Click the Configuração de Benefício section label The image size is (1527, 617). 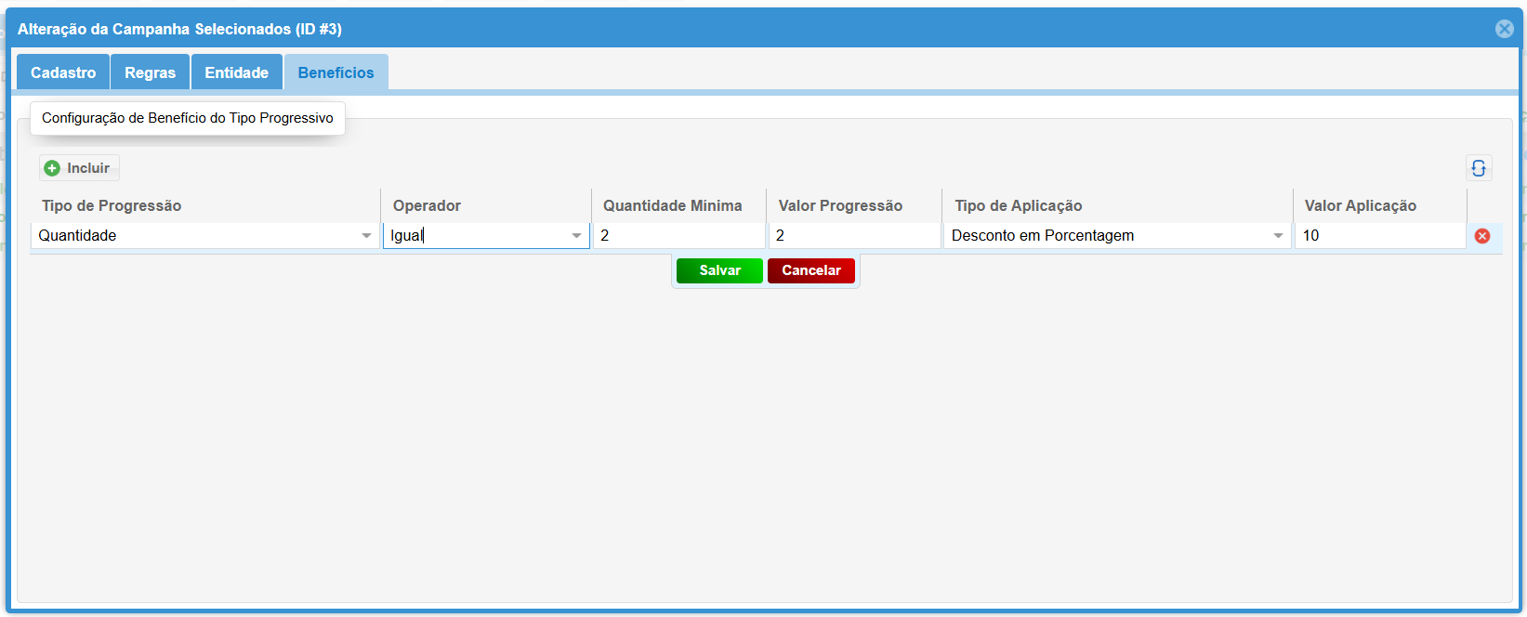tap(187, 118)
